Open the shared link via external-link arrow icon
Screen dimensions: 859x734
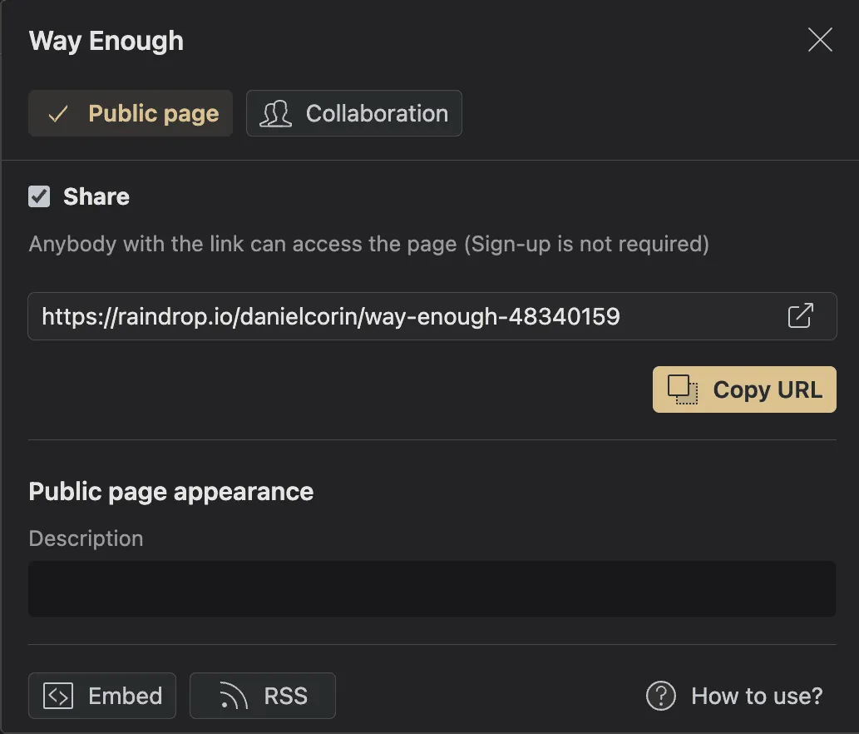tap(801, 316)
